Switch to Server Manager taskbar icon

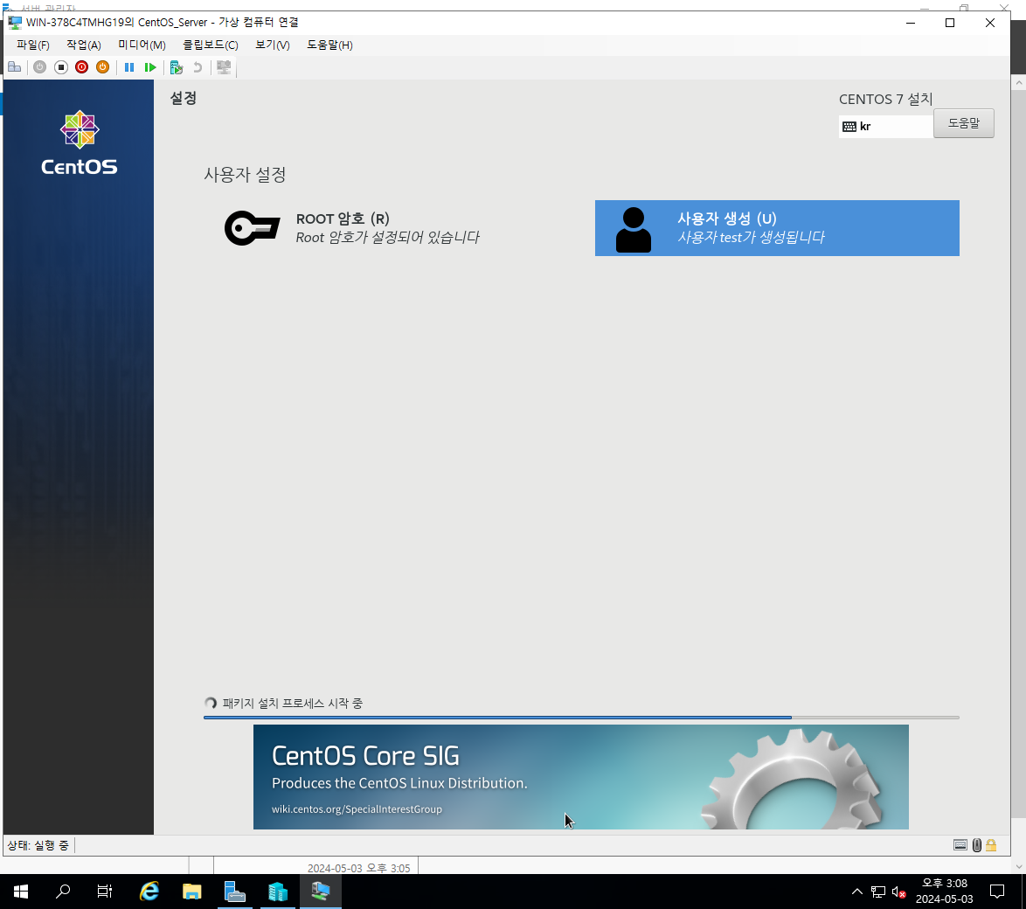point(235,892)
